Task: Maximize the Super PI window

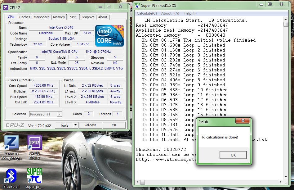Action: click(270, 4)
